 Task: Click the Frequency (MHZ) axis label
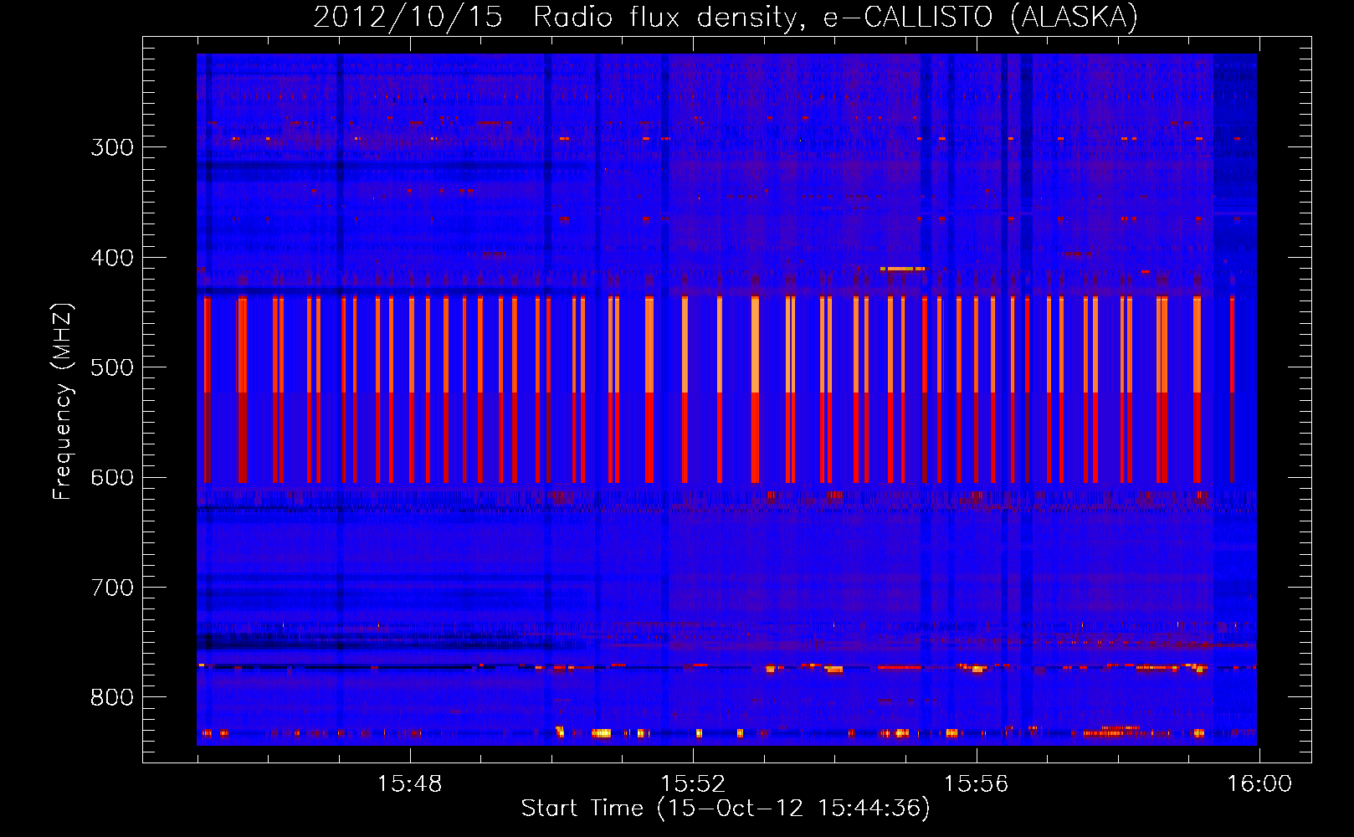pyautogui.click(x=63, y=401)
